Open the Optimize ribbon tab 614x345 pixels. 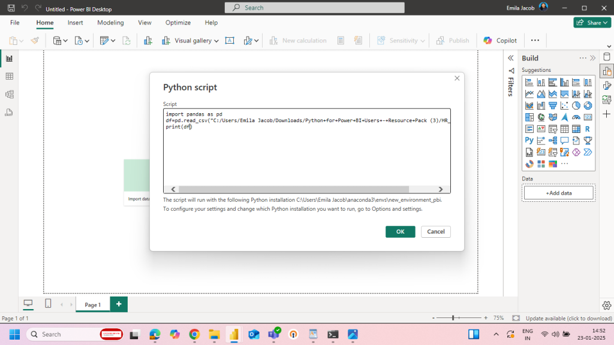point(177,23)
